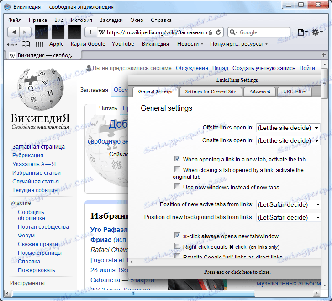332x301 pixels.
Task: Click the third black toolbar extension button
Action: [x=74, y=32]
